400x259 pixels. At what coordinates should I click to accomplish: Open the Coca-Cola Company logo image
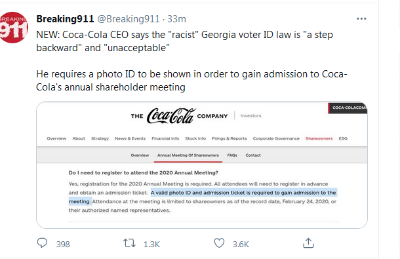[179, 116]
